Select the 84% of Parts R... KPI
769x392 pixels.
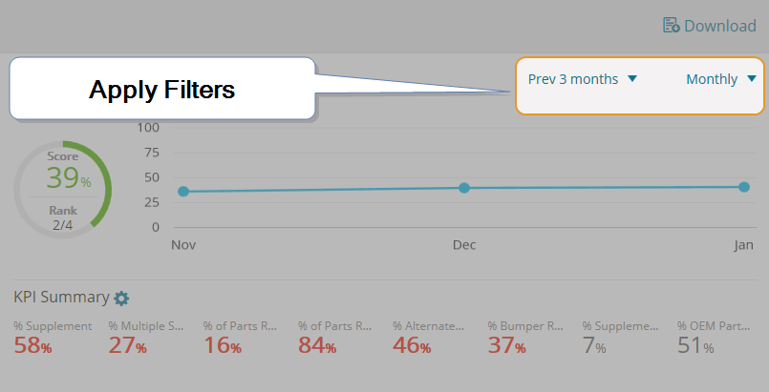tap(335, 338)
